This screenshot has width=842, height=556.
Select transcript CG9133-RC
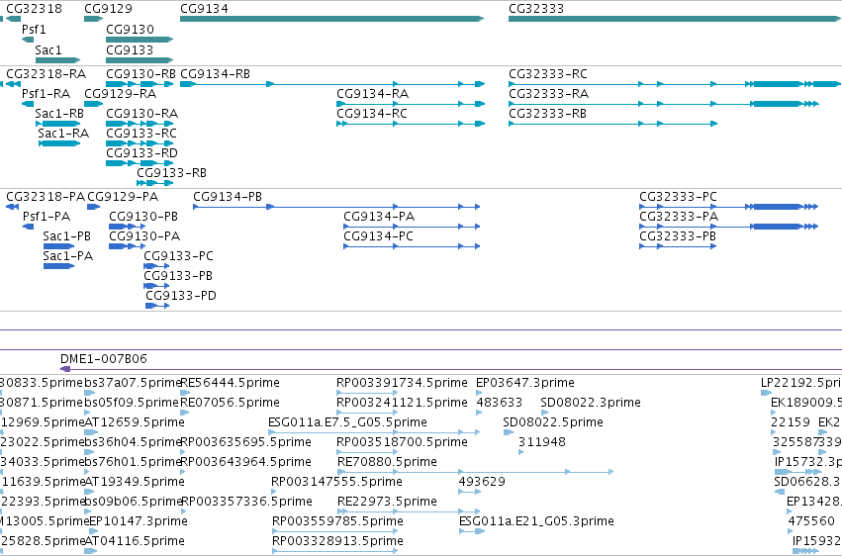[140, 143]
